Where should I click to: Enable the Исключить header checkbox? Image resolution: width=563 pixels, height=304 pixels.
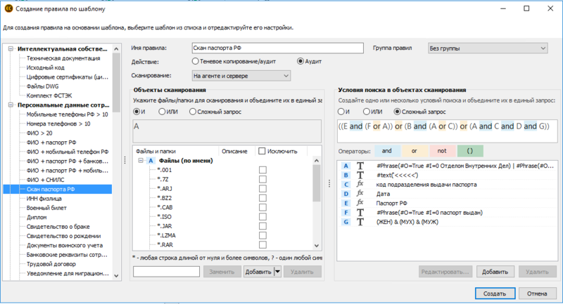point(262,151)
